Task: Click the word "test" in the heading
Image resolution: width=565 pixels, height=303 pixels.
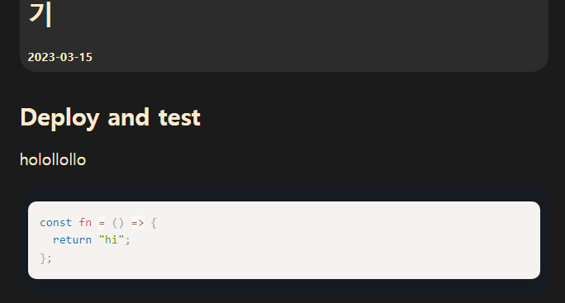Action: 179,118
